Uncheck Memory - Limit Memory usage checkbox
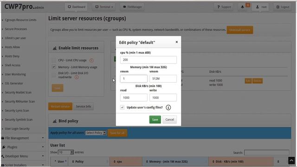Screen dimensions: 297x167 coord(54,67)
